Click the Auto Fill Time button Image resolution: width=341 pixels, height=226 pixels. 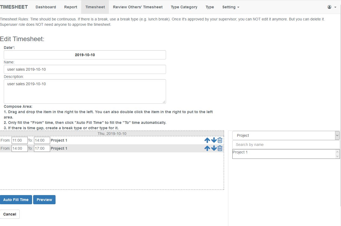(x=16, y=200)
